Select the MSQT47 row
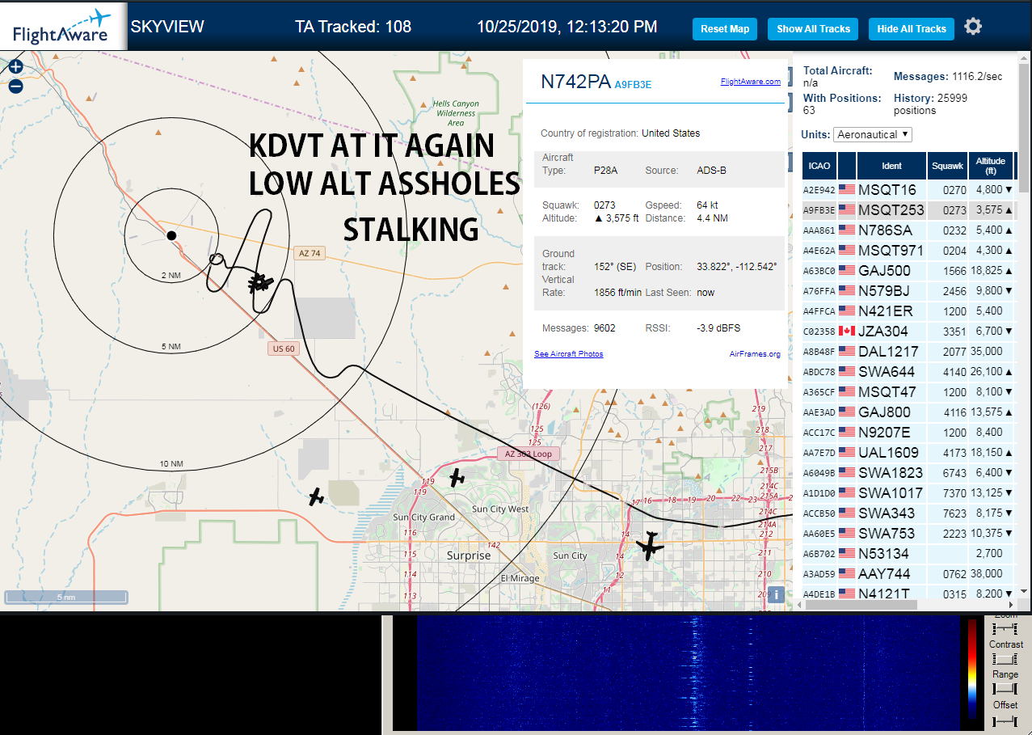The width and height of the screenshot is (1032, 735). point(908,391)
